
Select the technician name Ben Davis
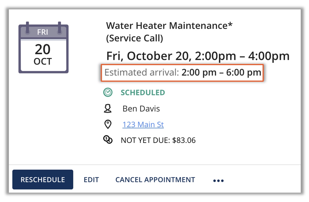[x=141, y=109]
